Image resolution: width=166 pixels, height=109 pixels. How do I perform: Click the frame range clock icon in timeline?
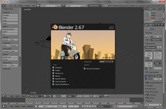[36, 106]
